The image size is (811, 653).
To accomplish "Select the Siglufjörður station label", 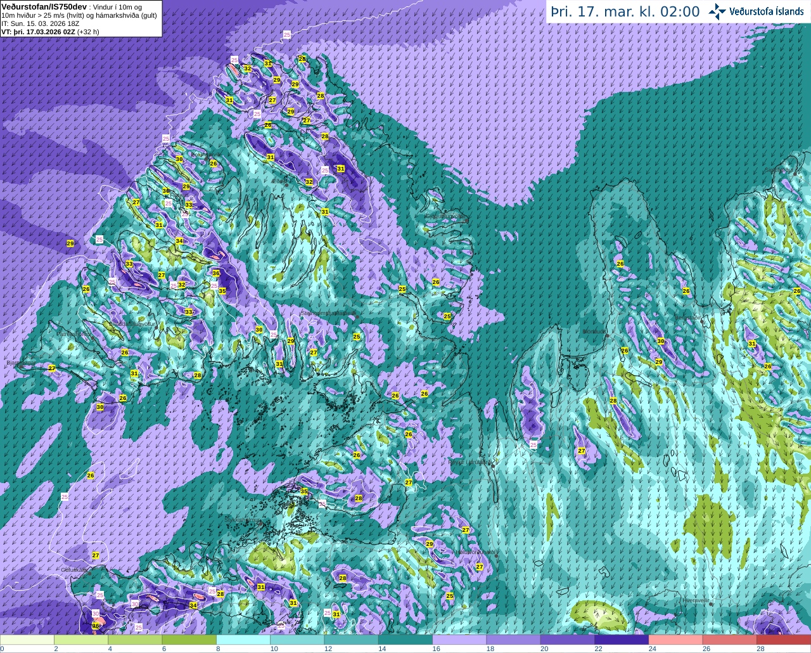I will [780, 170].
